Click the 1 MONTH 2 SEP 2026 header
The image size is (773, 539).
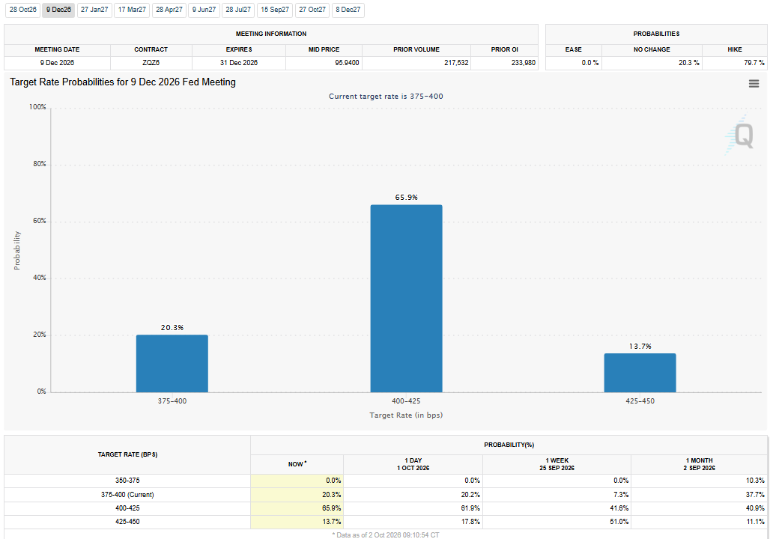pos(699,464)
